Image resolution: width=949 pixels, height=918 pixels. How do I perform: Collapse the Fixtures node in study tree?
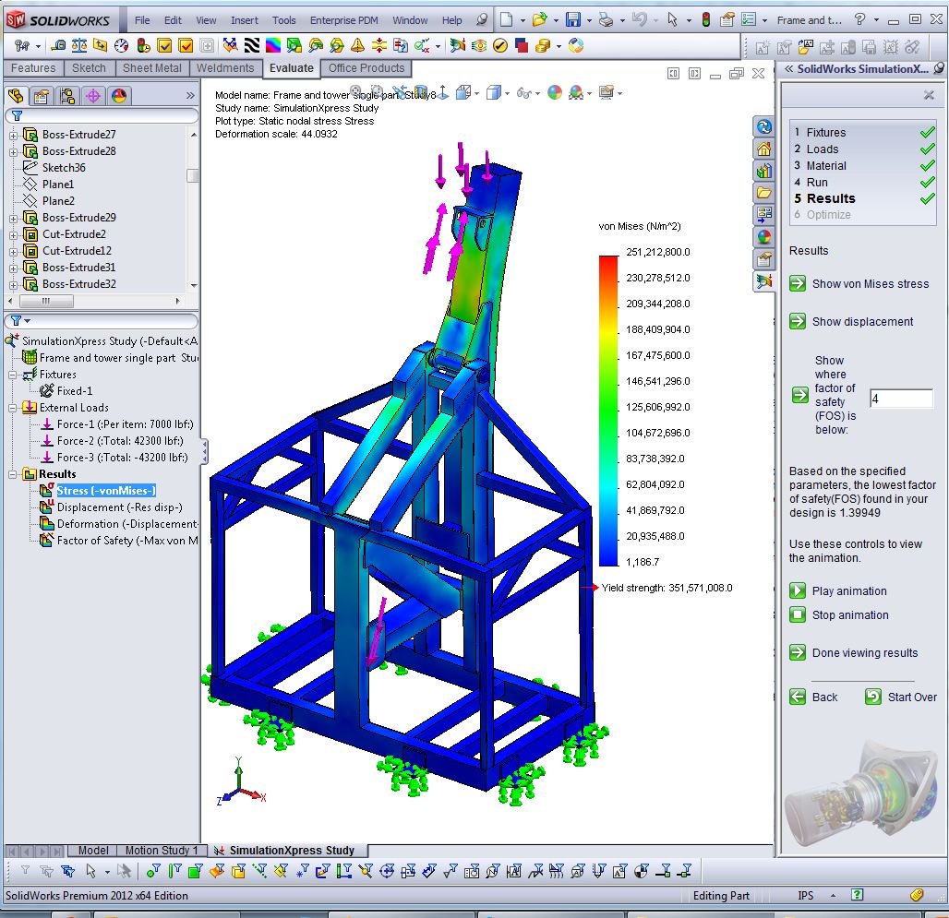[x=12, y=375]
